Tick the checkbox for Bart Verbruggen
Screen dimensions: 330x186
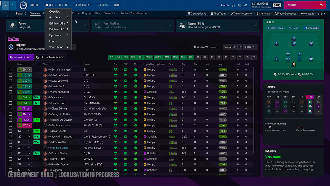[10, 70]
